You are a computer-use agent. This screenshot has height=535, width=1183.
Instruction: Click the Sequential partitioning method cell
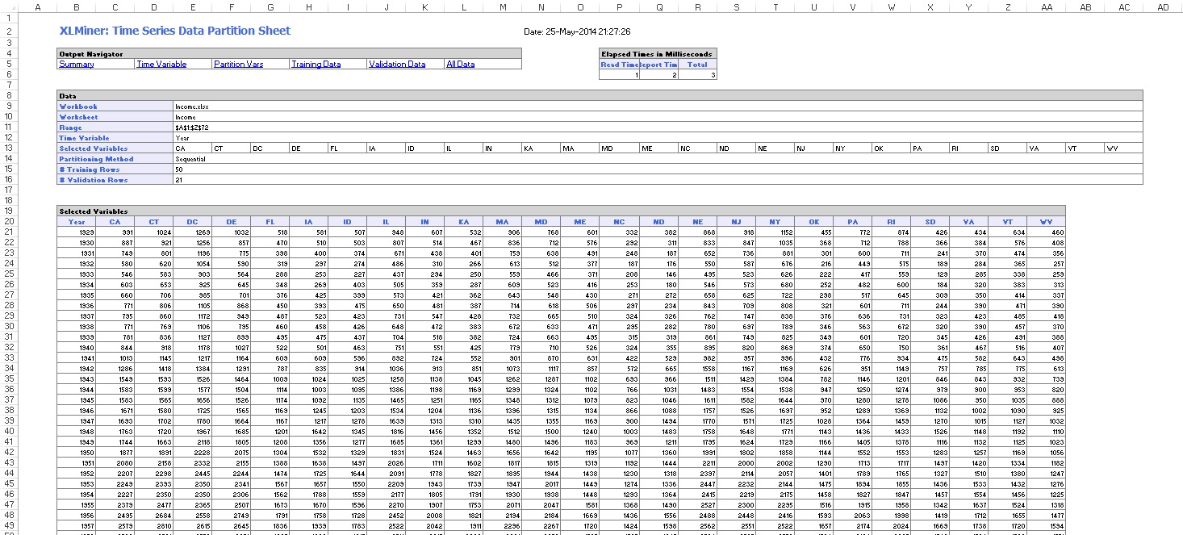click(x=190, y=159)
